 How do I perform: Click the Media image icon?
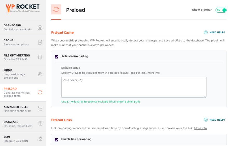point(40,74)
